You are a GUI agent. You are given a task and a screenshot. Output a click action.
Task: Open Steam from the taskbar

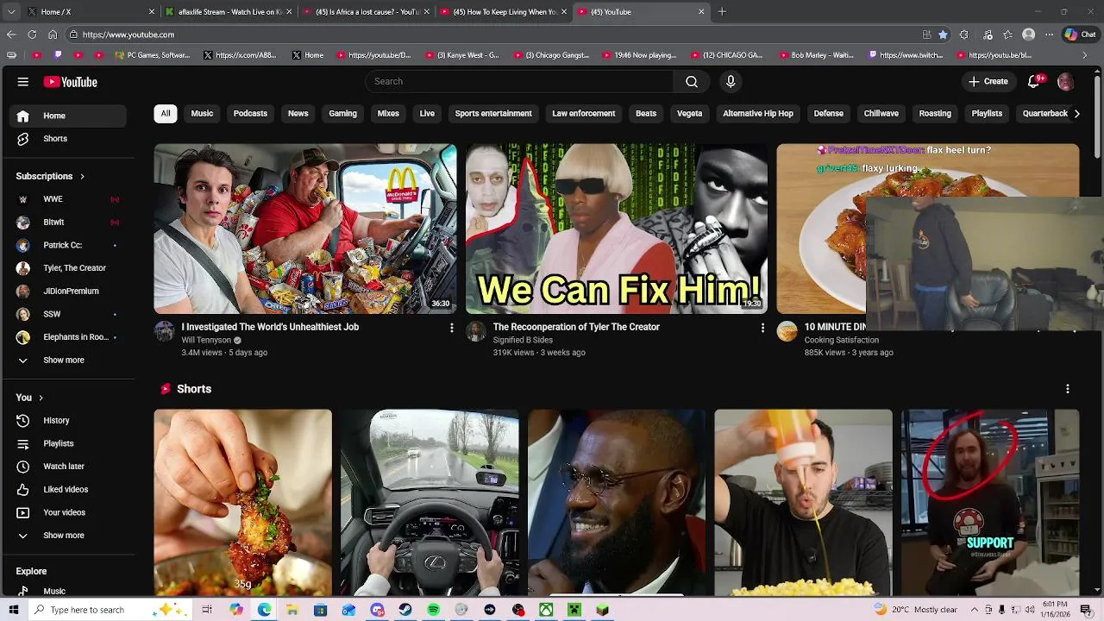point(405,610)
